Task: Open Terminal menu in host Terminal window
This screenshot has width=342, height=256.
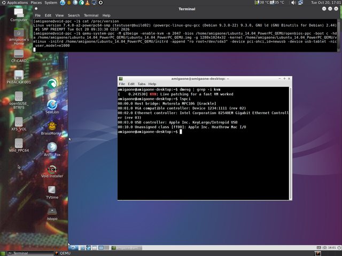Action: coord(91,15)
